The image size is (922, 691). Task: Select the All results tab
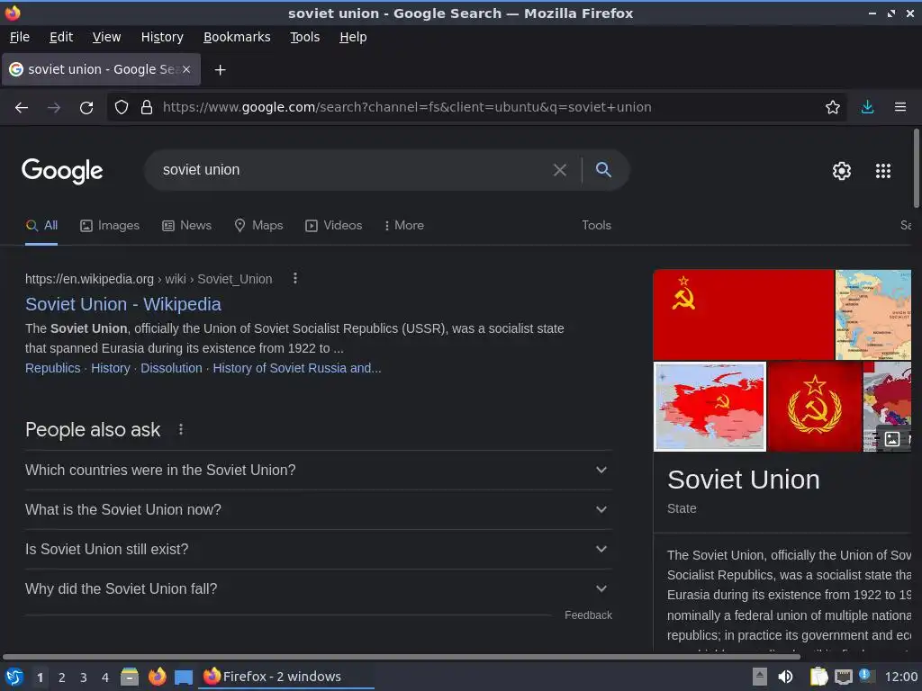(x=41, y=226)
